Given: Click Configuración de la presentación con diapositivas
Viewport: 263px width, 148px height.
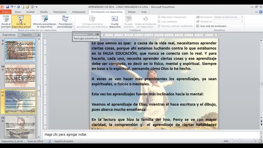Looking at the screenshot, I should (x=92, y=21).
